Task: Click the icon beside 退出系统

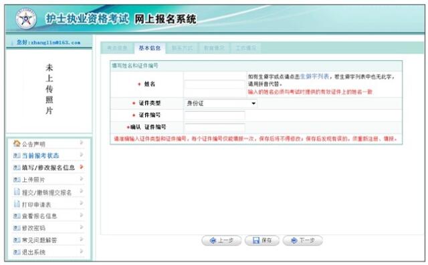Action: [x=17, y=252]
